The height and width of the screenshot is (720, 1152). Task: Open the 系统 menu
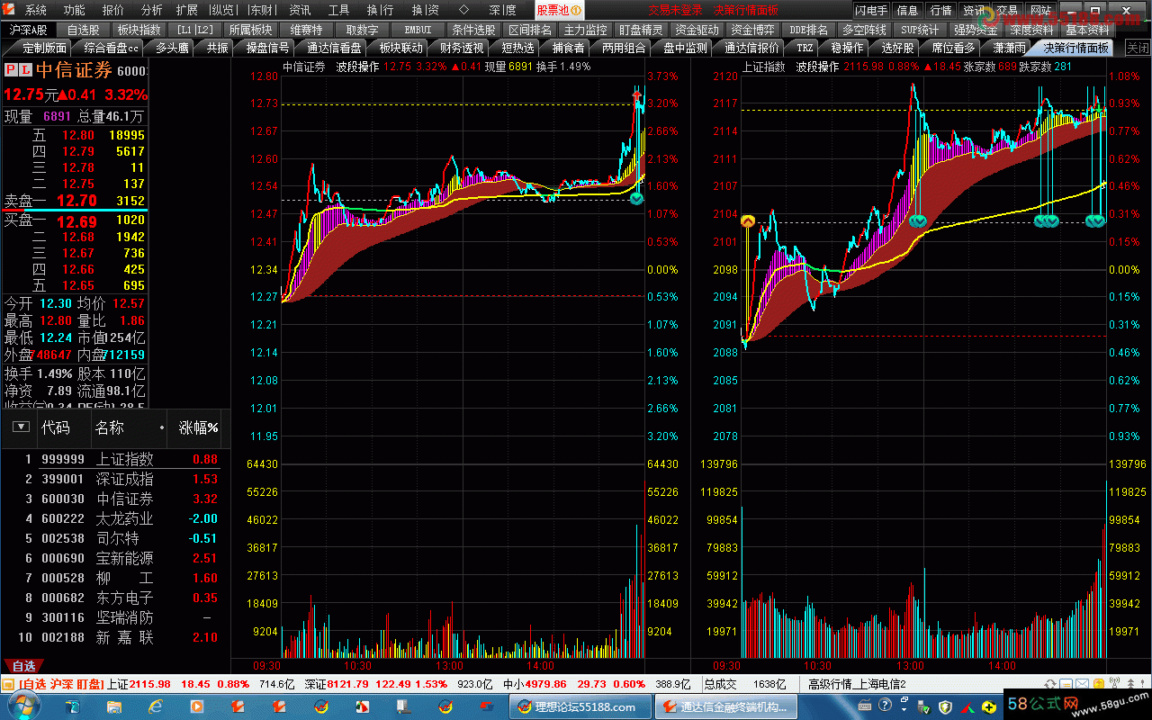(x=36, y=10)
